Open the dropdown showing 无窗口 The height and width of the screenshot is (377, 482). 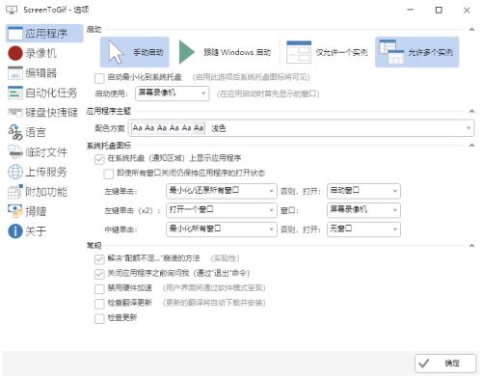(x=363, y=229)
